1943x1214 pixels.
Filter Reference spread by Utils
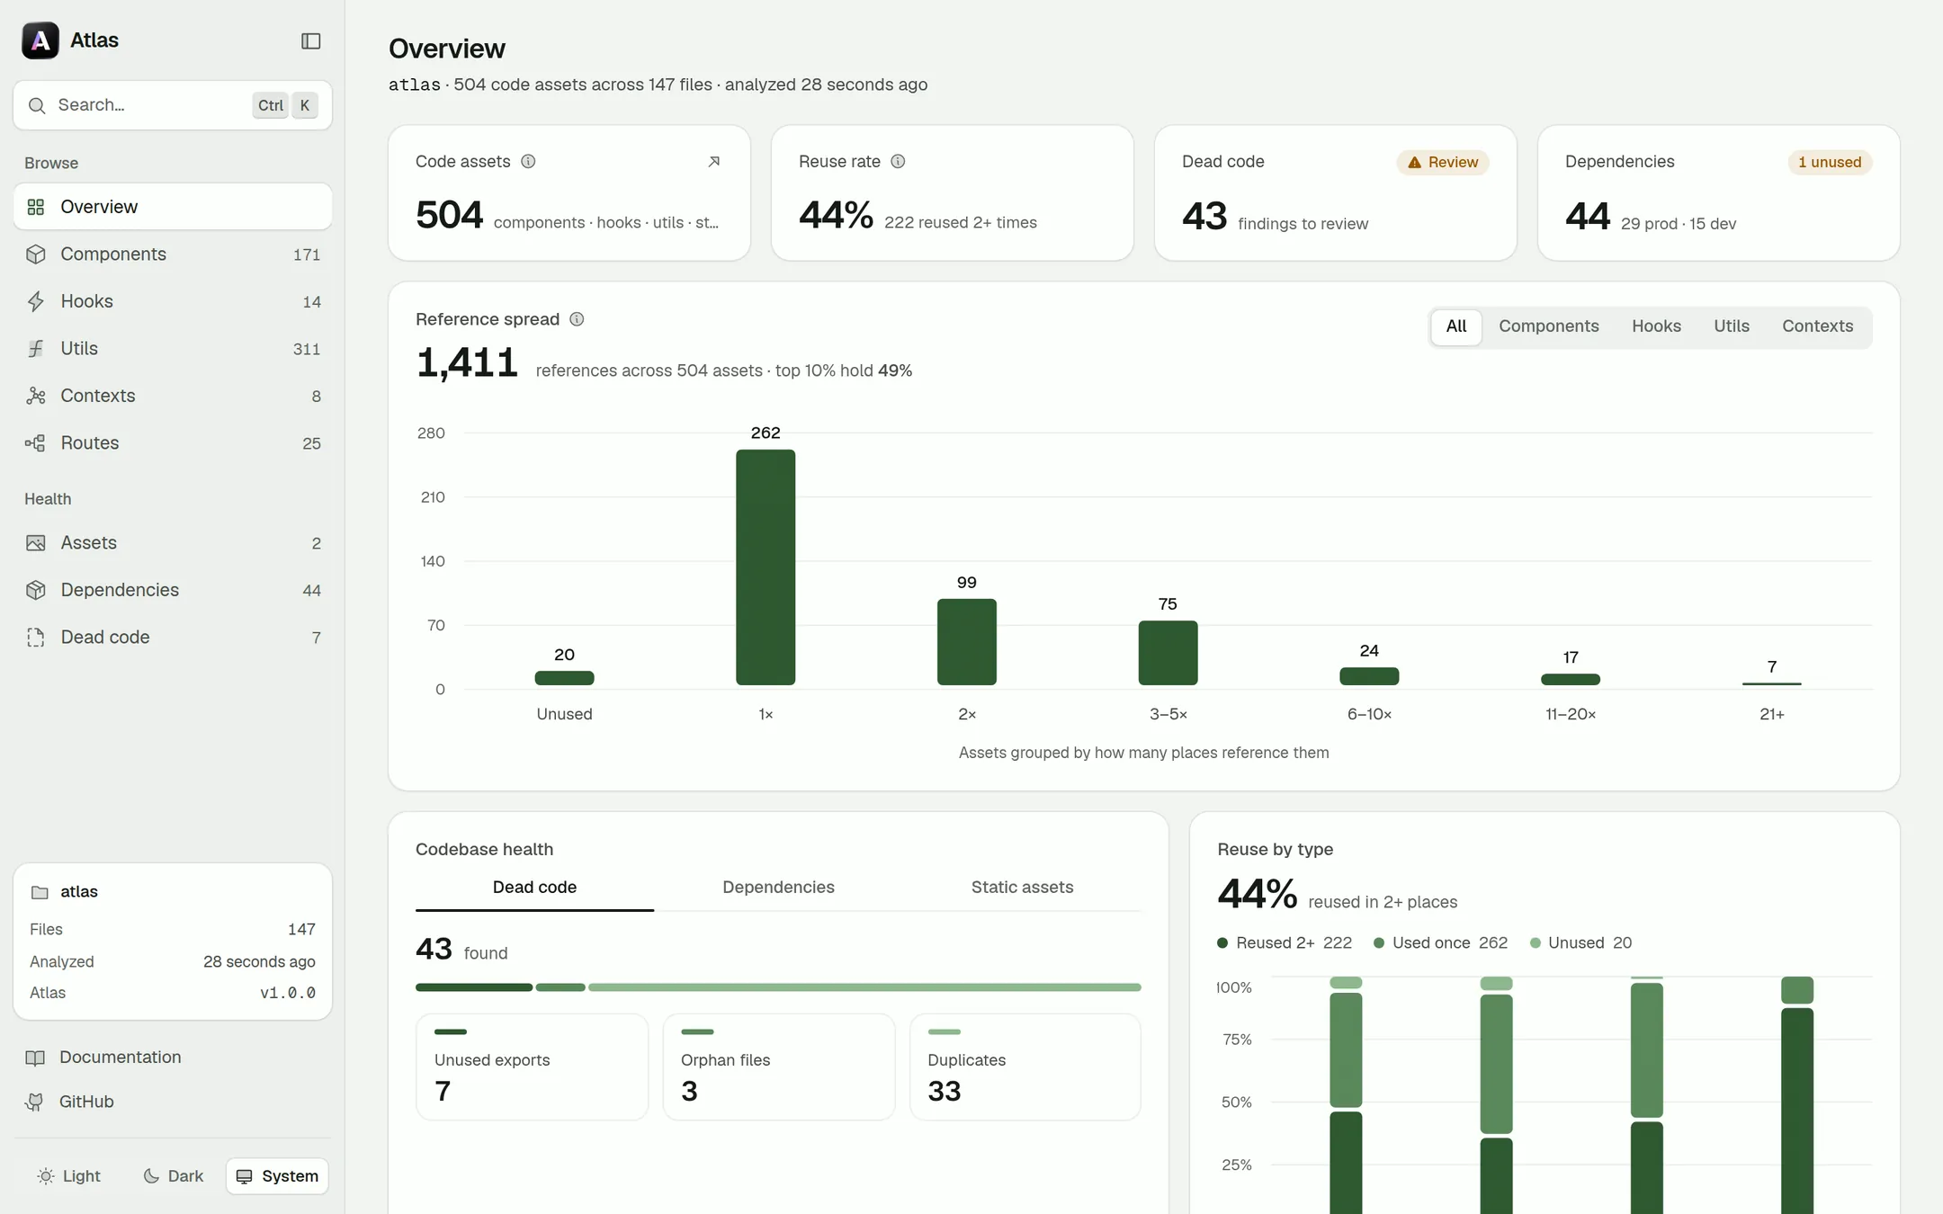click(x=1732, y=326)
